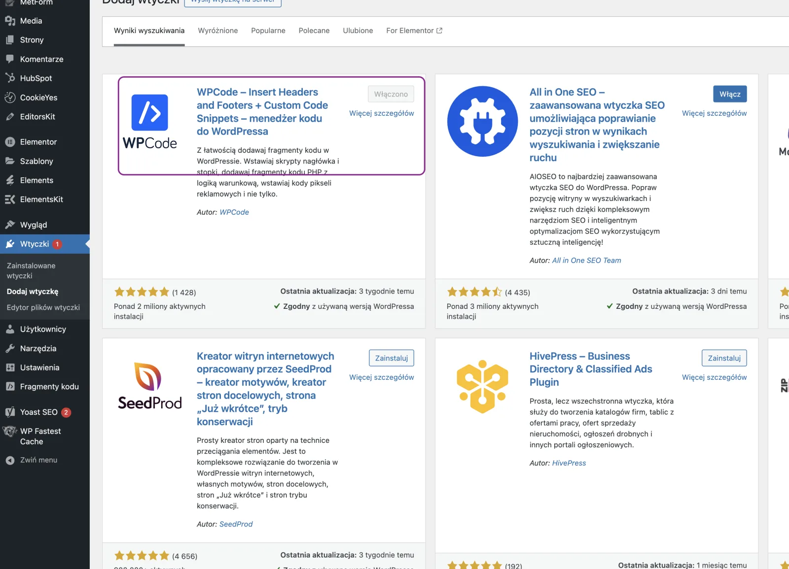This screenshot has width=789, height=569.
Task: Click the WPCode author link
Action: [234, 212]
